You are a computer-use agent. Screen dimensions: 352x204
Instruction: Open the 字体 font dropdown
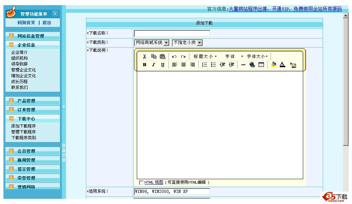(234, 57)
